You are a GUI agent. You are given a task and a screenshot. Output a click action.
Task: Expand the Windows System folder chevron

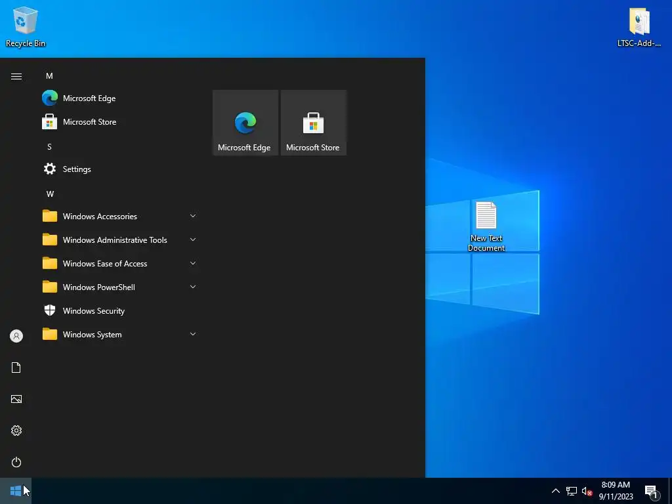[193, 334]
